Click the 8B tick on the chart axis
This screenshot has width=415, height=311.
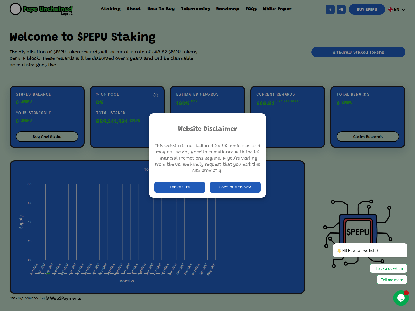point(30,184)
